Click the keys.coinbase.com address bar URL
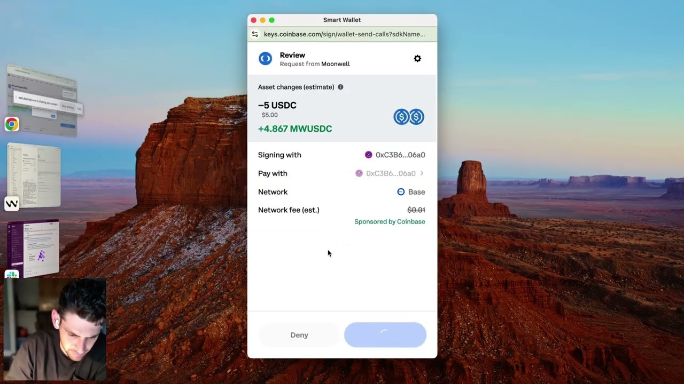This screenshot has width=684, height=384. click(344, 34)
